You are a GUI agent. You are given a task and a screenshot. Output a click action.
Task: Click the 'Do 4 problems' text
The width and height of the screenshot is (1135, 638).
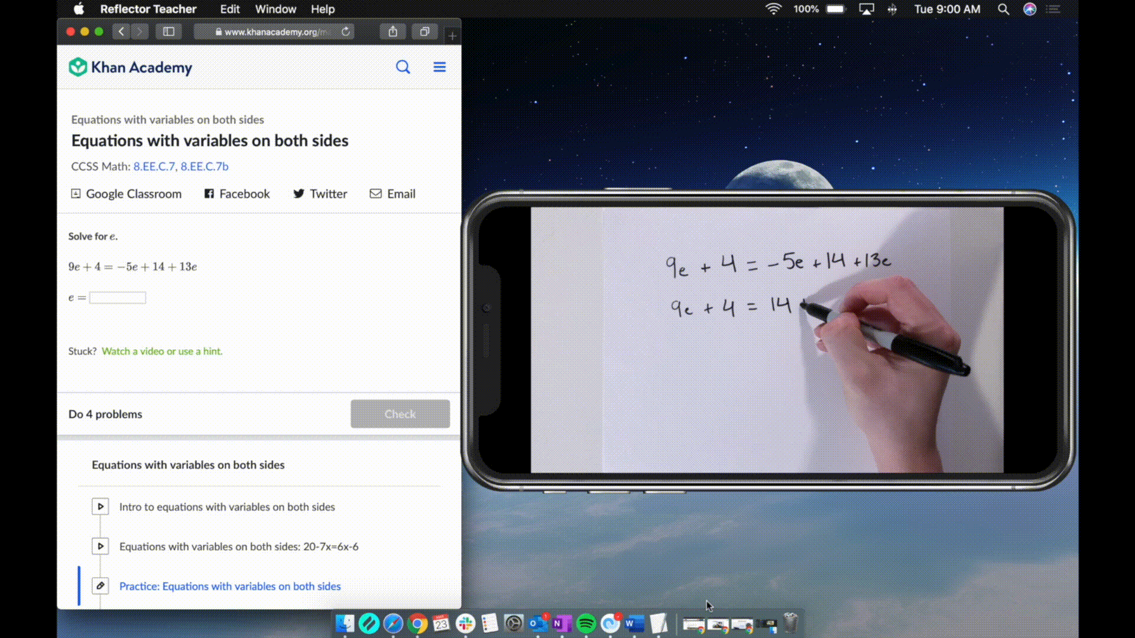(x=105, y=414)
